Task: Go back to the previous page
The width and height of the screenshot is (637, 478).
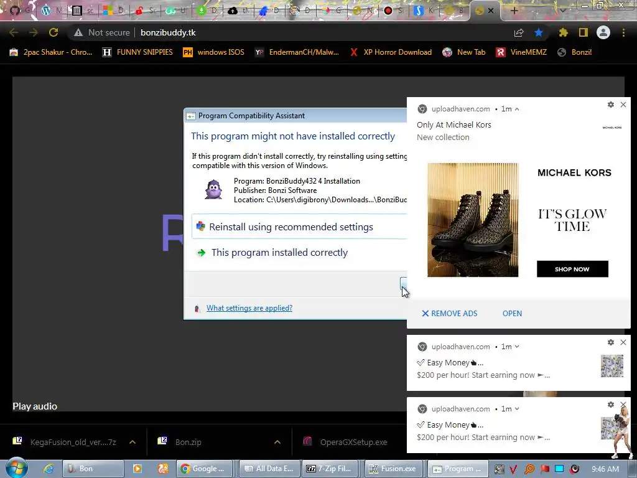Action: (14, 32)
